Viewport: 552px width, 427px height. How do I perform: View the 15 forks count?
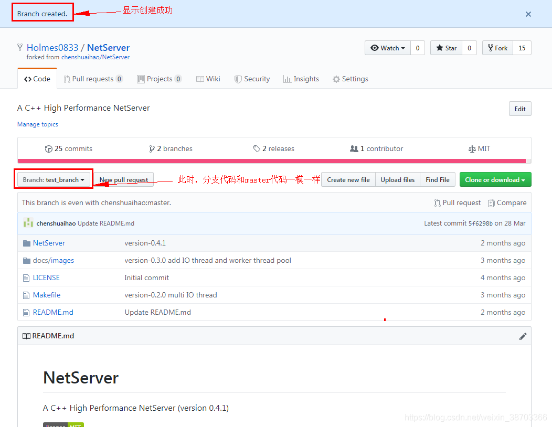click(522, 48)
